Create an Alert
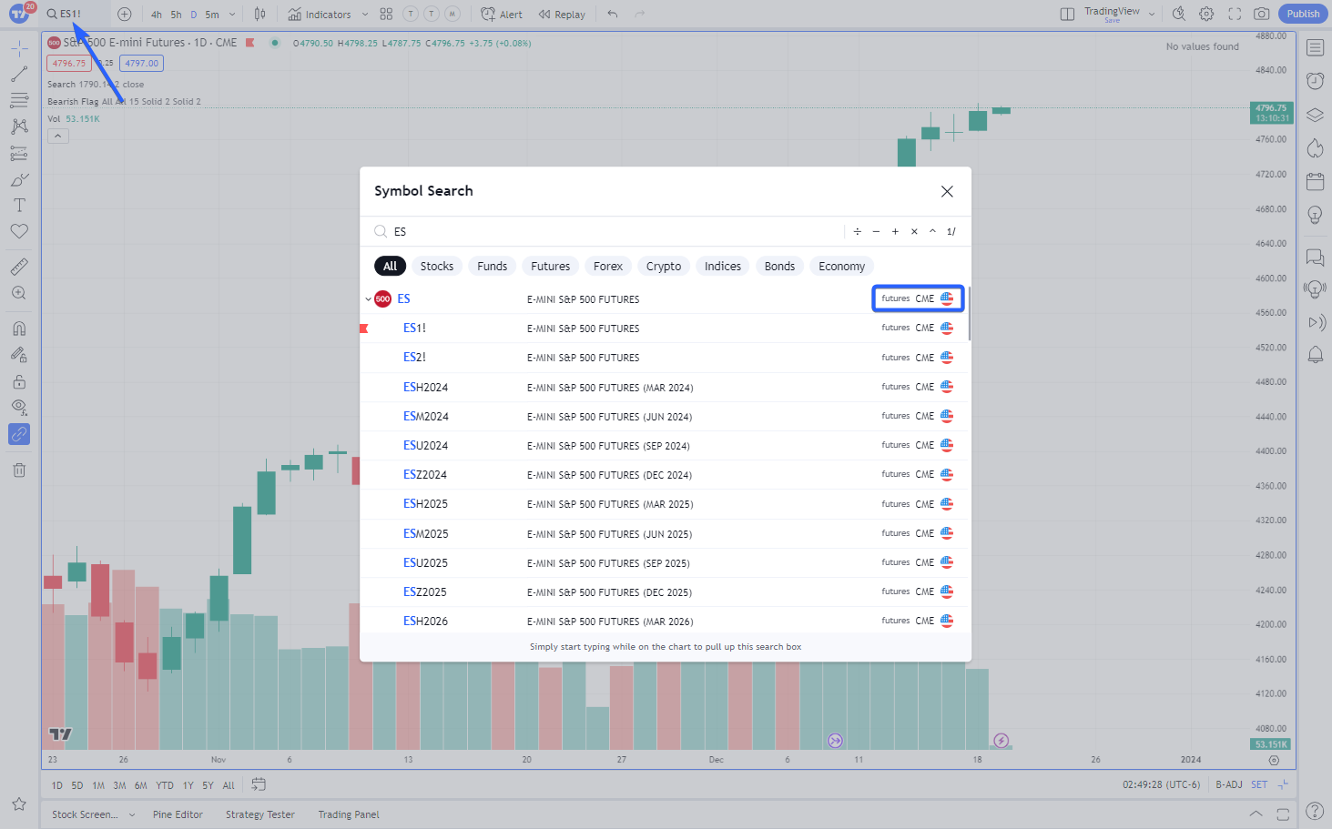 pyautogui.click(x=502, y=14)
